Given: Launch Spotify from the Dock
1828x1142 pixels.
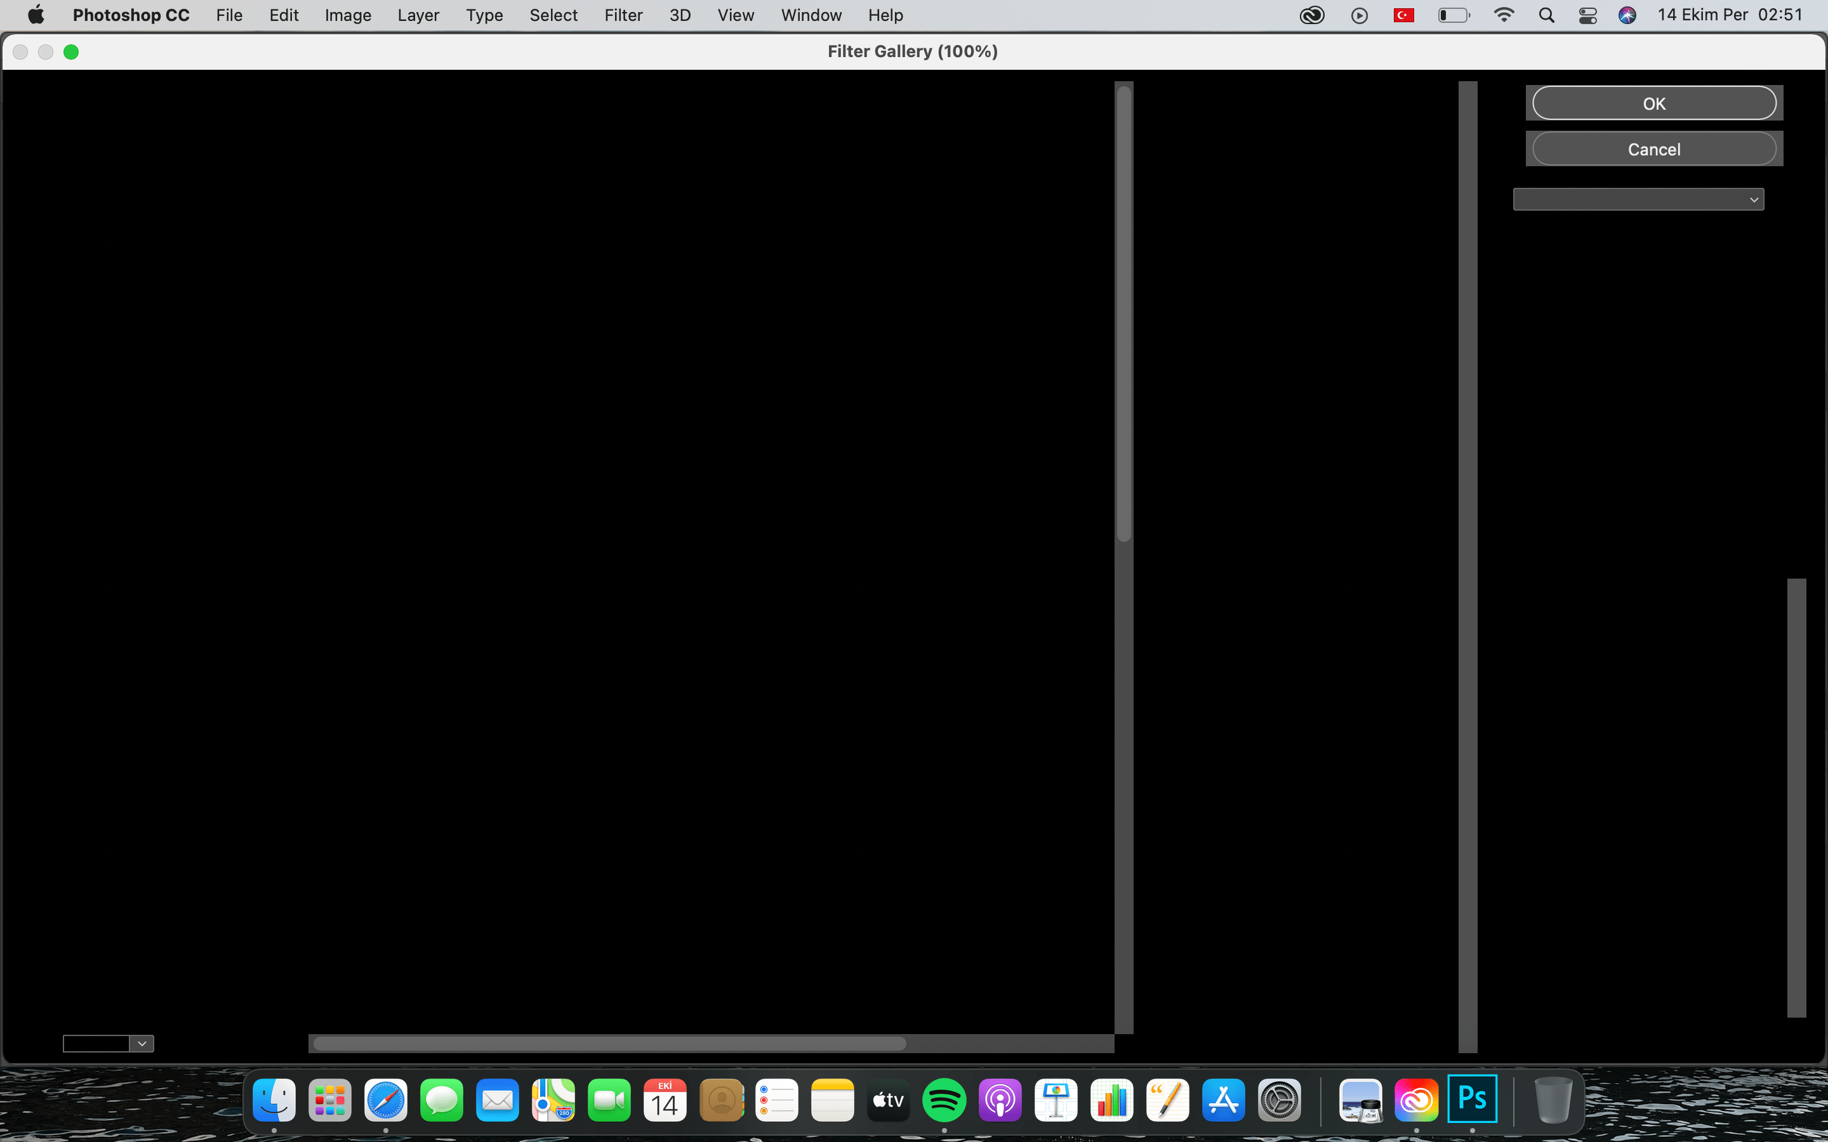Looking at the screenshot, I should (944, 1099).
